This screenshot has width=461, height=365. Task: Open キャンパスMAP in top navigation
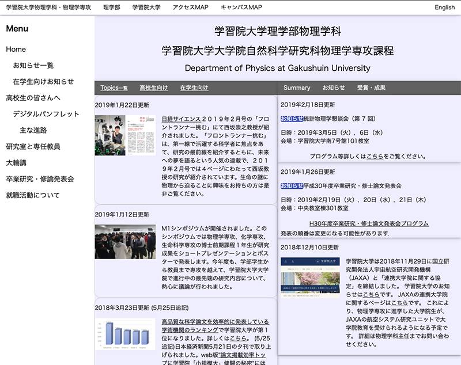pyautogui.click(x=241, y=7)
